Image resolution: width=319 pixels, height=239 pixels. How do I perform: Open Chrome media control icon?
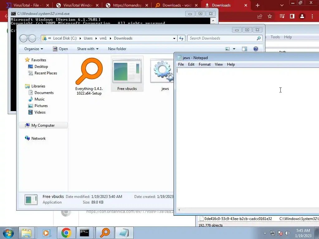coord(282,16)
